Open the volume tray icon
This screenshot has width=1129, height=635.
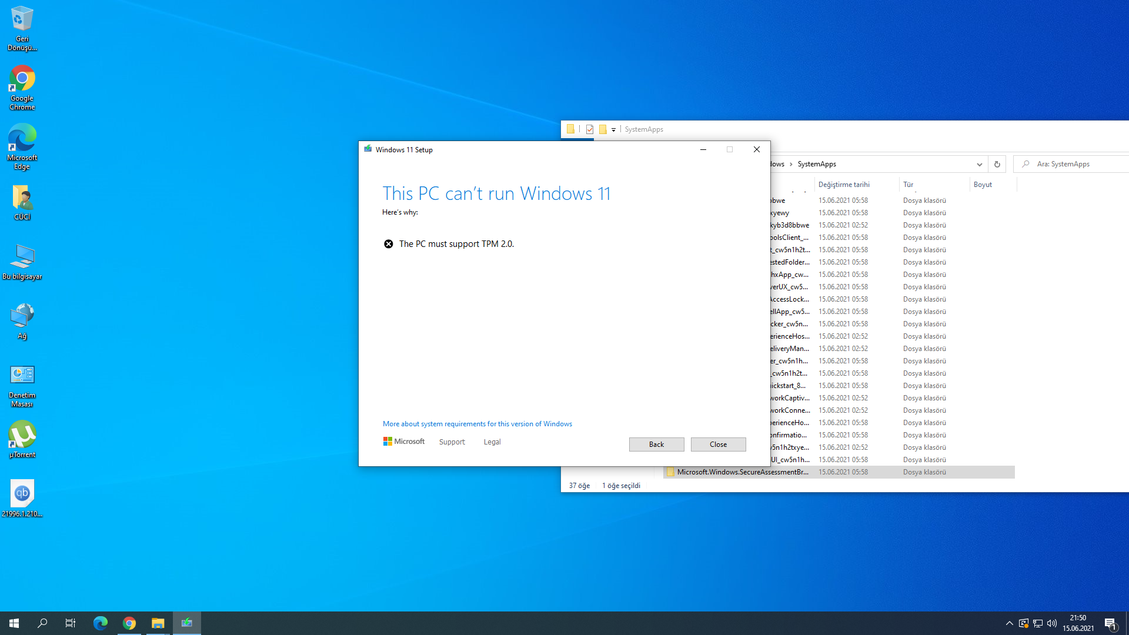(x=1052, y=623)
